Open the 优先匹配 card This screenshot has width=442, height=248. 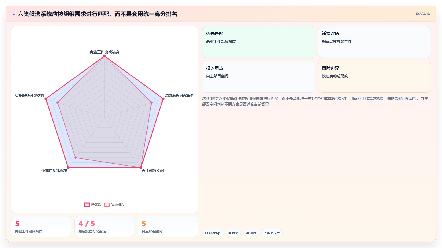click(x=259, y=42)
